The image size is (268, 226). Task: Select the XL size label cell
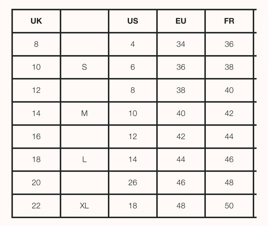click(x=84, y=205)
